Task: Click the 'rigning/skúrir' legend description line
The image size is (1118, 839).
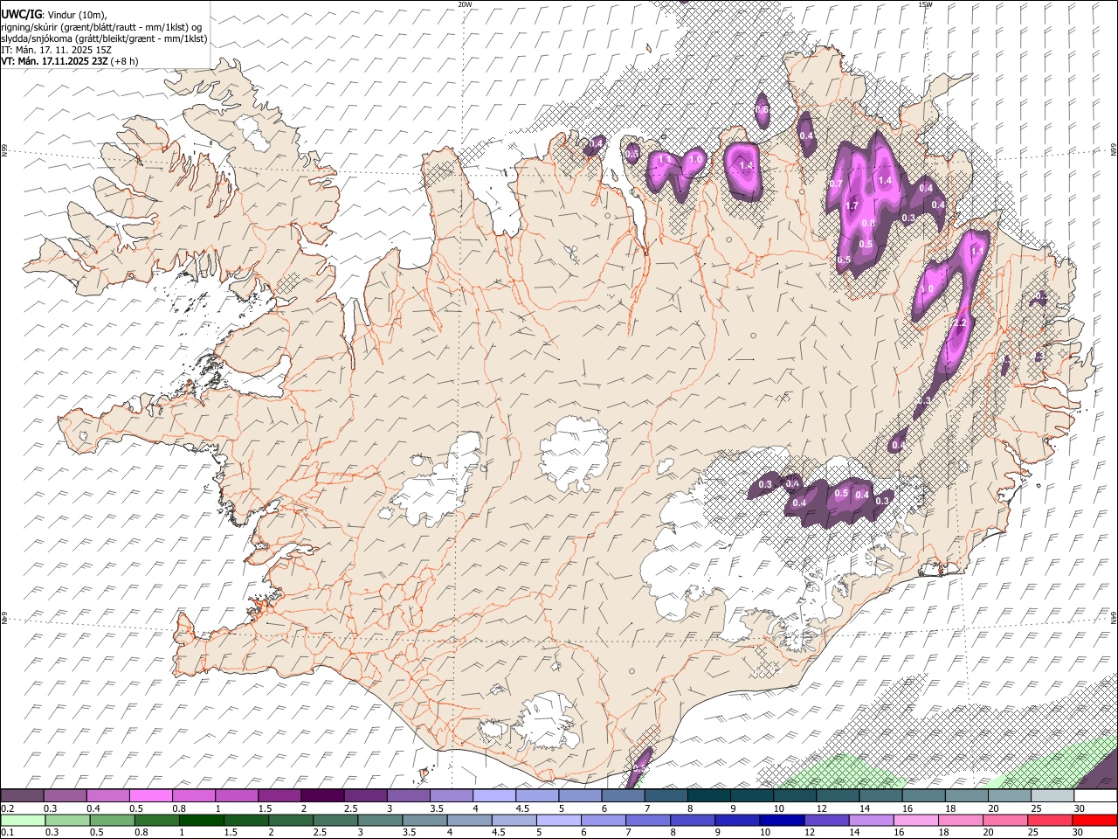Action: (101, 26)
